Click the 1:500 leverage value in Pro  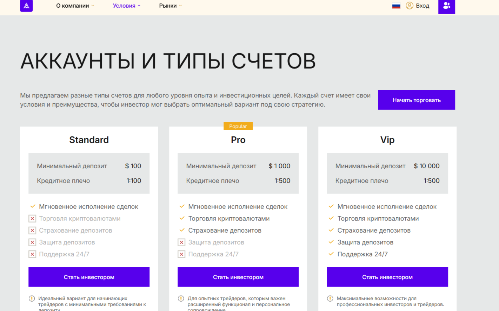click(282, 181)
